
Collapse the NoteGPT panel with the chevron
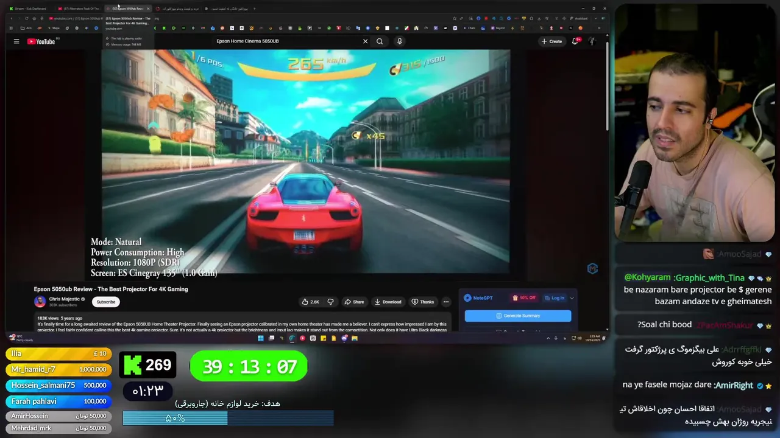[x=572, y=298]
